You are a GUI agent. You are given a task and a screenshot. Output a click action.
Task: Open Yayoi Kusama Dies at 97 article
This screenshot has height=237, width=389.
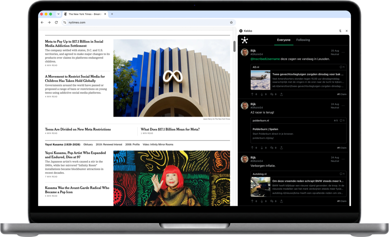[x=76, y=155]
